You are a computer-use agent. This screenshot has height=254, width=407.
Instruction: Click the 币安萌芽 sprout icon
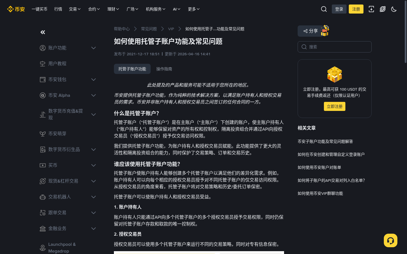tap(43, 134)
